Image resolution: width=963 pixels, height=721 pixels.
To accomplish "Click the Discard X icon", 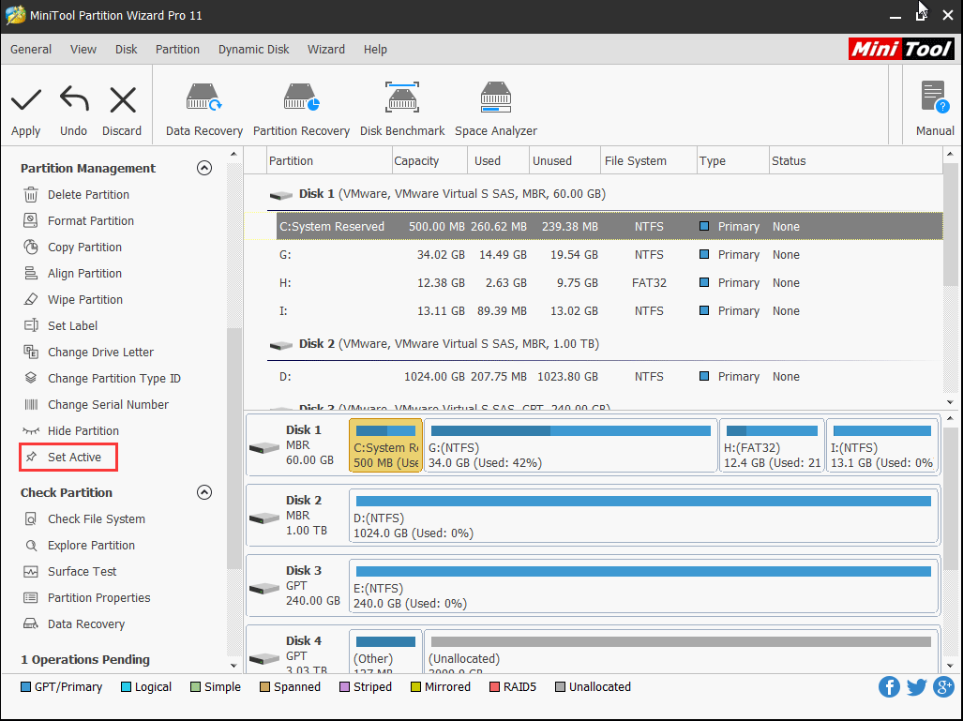I will tap(123, 100).
